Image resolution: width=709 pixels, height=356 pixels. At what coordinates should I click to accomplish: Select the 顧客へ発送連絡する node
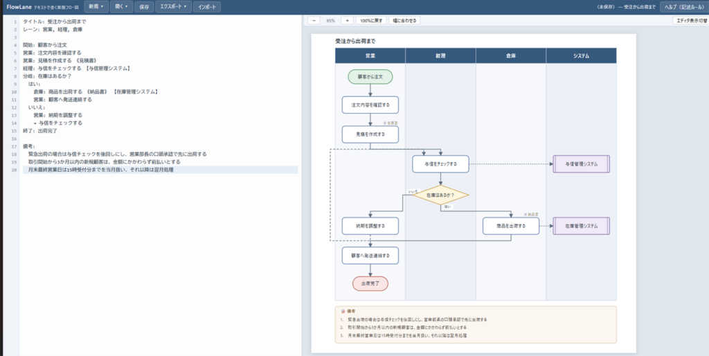tap(370, 255)
